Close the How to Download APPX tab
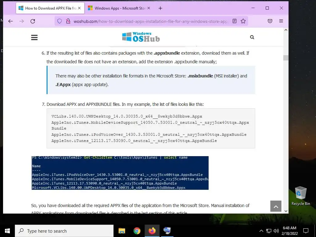The width and height of the screenshot is (316, 237). (79, 8)
